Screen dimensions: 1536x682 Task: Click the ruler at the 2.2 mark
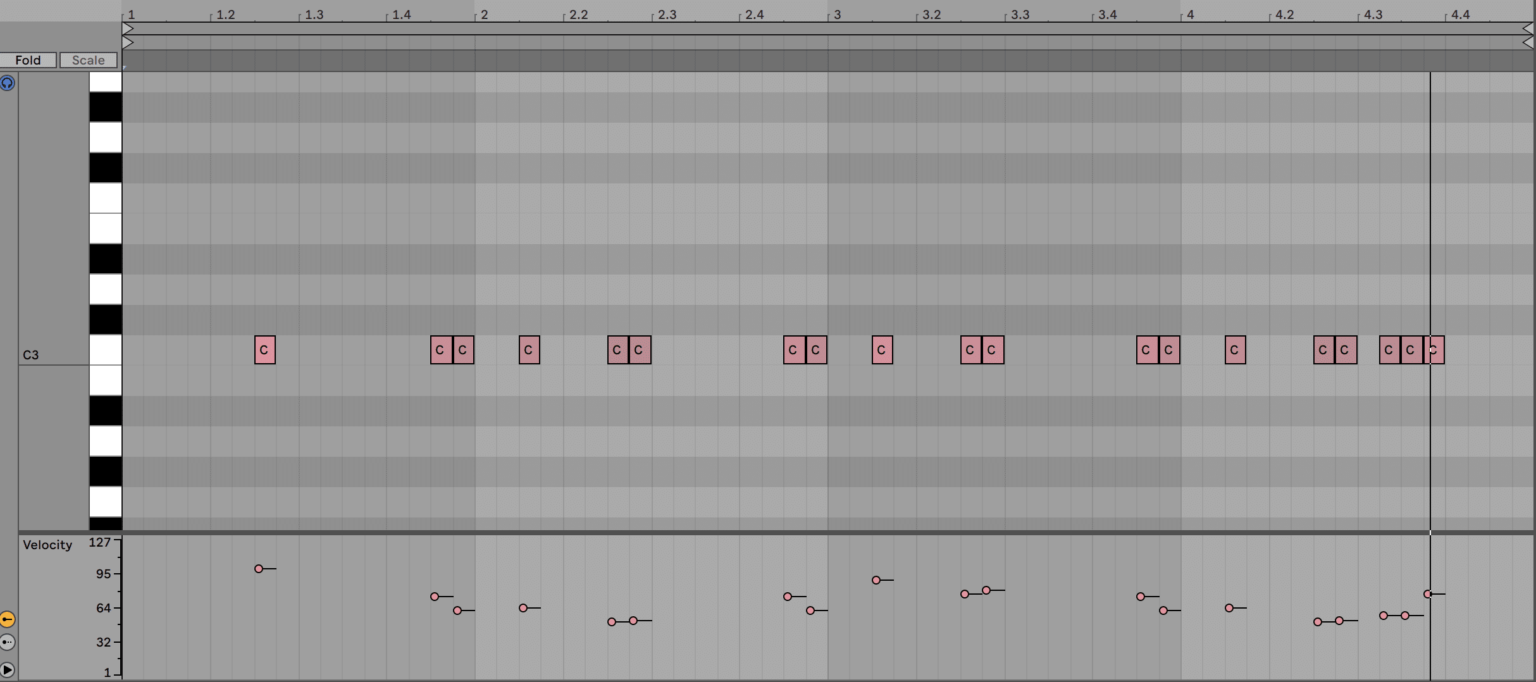pos(578,15)
